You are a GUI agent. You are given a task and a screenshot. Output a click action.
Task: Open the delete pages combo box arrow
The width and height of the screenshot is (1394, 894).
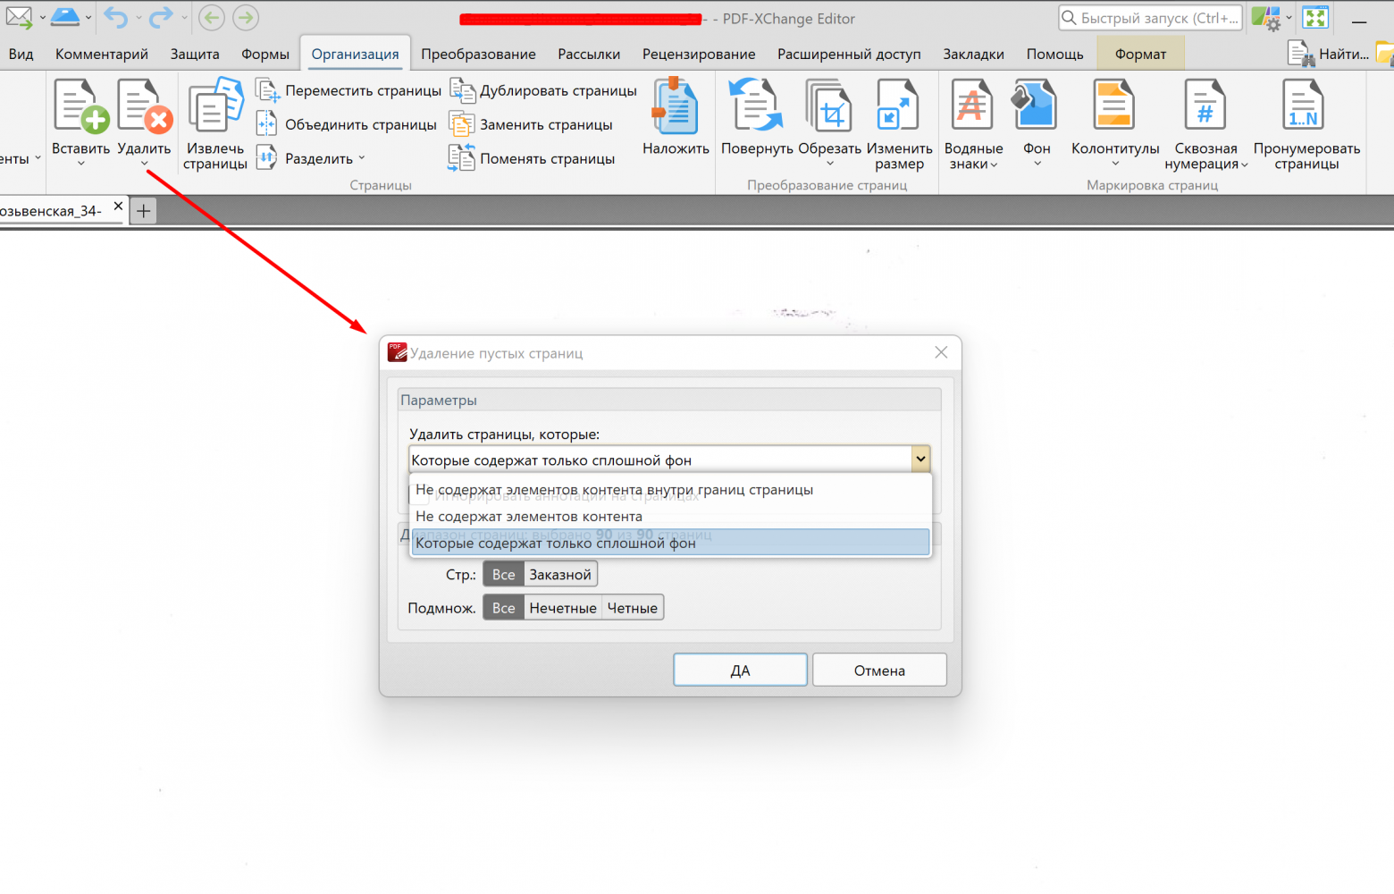pos(920,460)
